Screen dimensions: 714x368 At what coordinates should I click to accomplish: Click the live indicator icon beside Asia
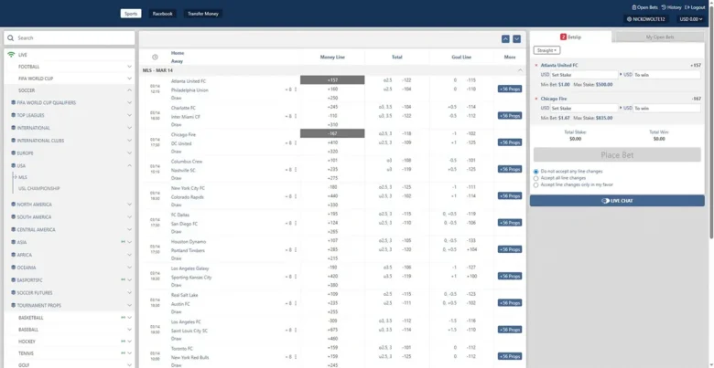click(123, 242)
